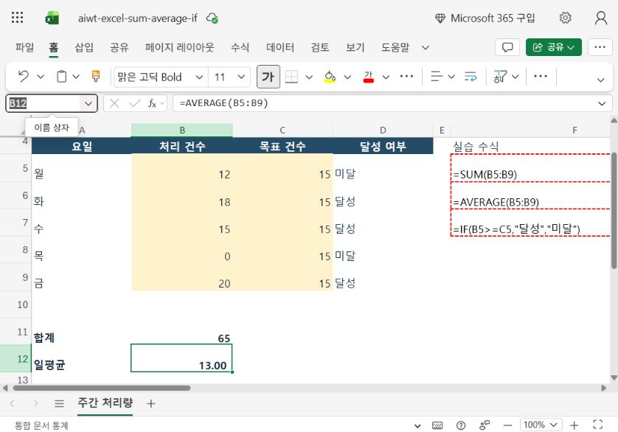Switch to the 검토 tab
This screenshot has height=432, width=618.
(x=319, y=47)
